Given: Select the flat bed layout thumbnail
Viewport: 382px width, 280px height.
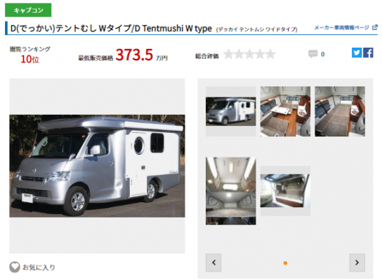Looking at the screenshot, I should coord(340,111).
